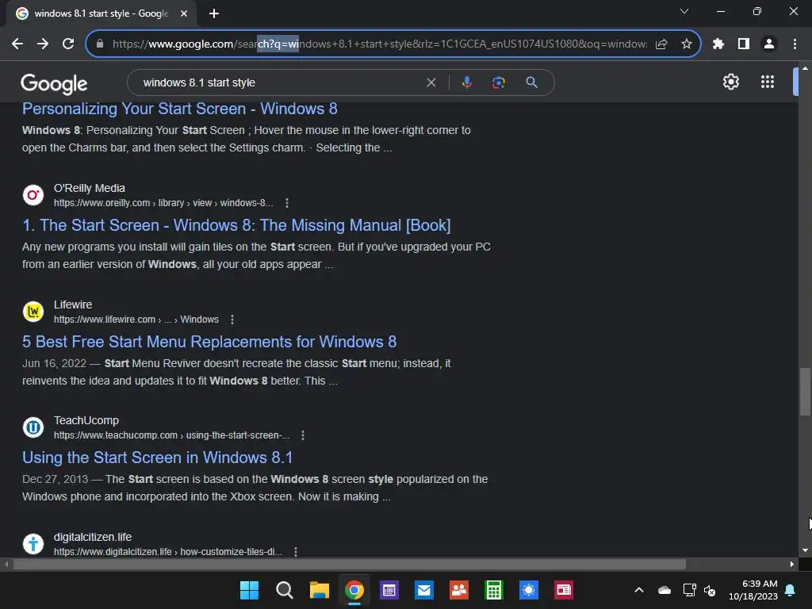This screenshot has width=812, height=609.
Task: Open Google quick settings gear
Action: (730, 82)
